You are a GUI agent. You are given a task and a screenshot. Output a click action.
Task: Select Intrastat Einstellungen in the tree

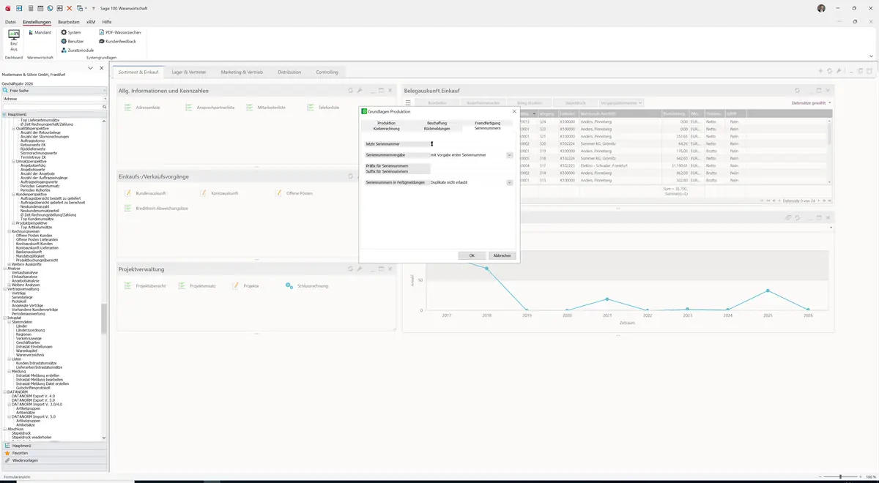click(x=34, y=347)
